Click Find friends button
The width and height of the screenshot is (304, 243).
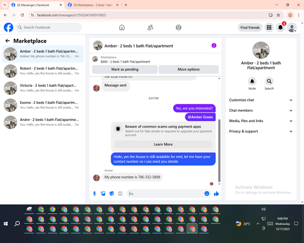tap(250, 27)
